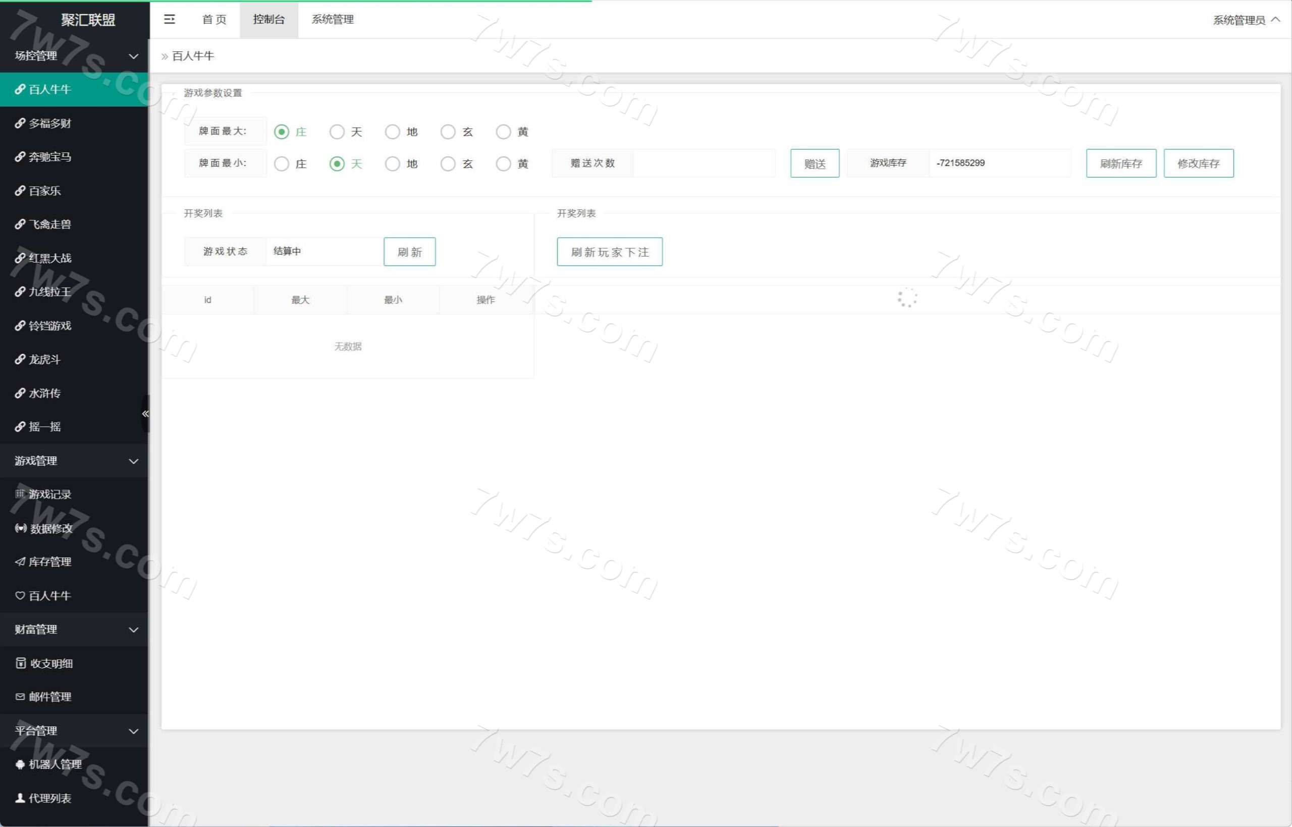Open 收支明细 via its calendar icon
This screenshot has height=827, width=1292.
20,663
